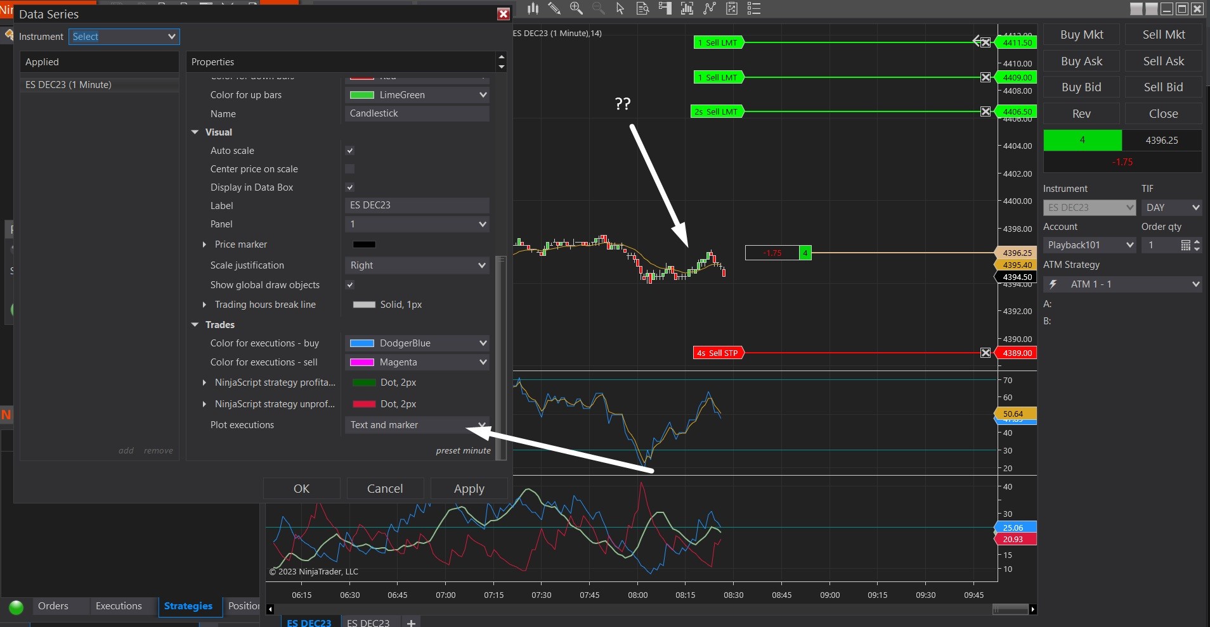The width and height of the screenshot is (1210, 627).
Task: Expand the Price marker property
Action: pyautogui.click(x=204, y=244)
